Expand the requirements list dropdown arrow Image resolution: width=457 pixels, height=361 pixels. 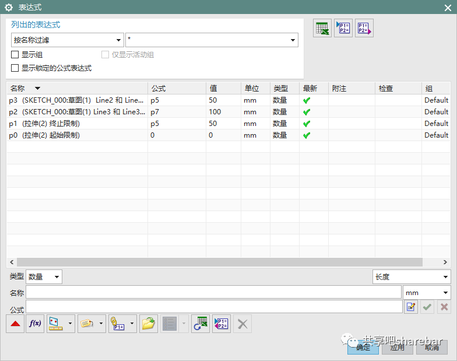click(x=184, y=324)
